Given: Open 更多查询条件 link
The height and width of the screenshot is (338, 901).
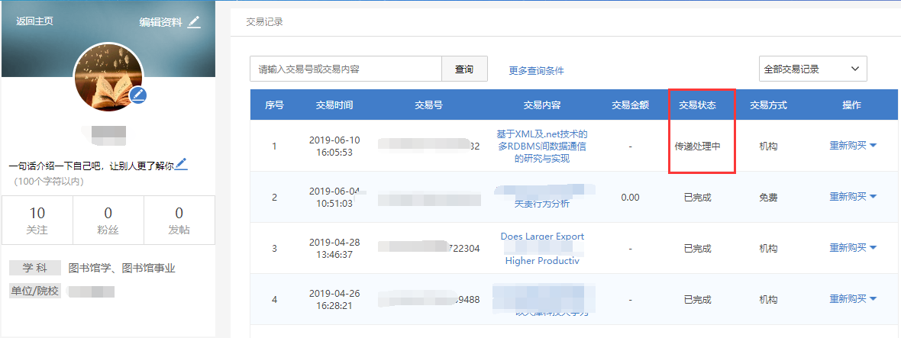Looking at the screenshot, I should pyautogui.click(x=536, y=70).
